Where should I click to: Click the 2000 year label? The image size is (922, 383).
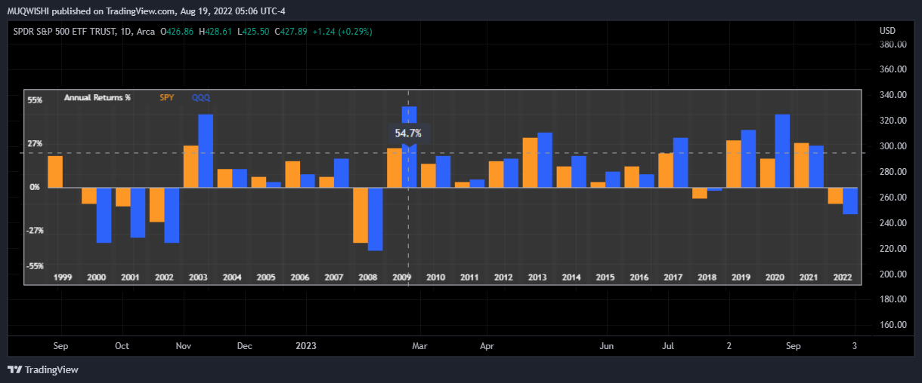coord(96,277)
